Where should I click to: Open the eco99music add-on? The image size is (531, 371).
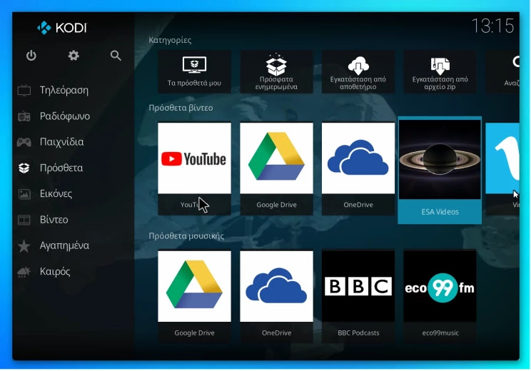click(440, 297)
